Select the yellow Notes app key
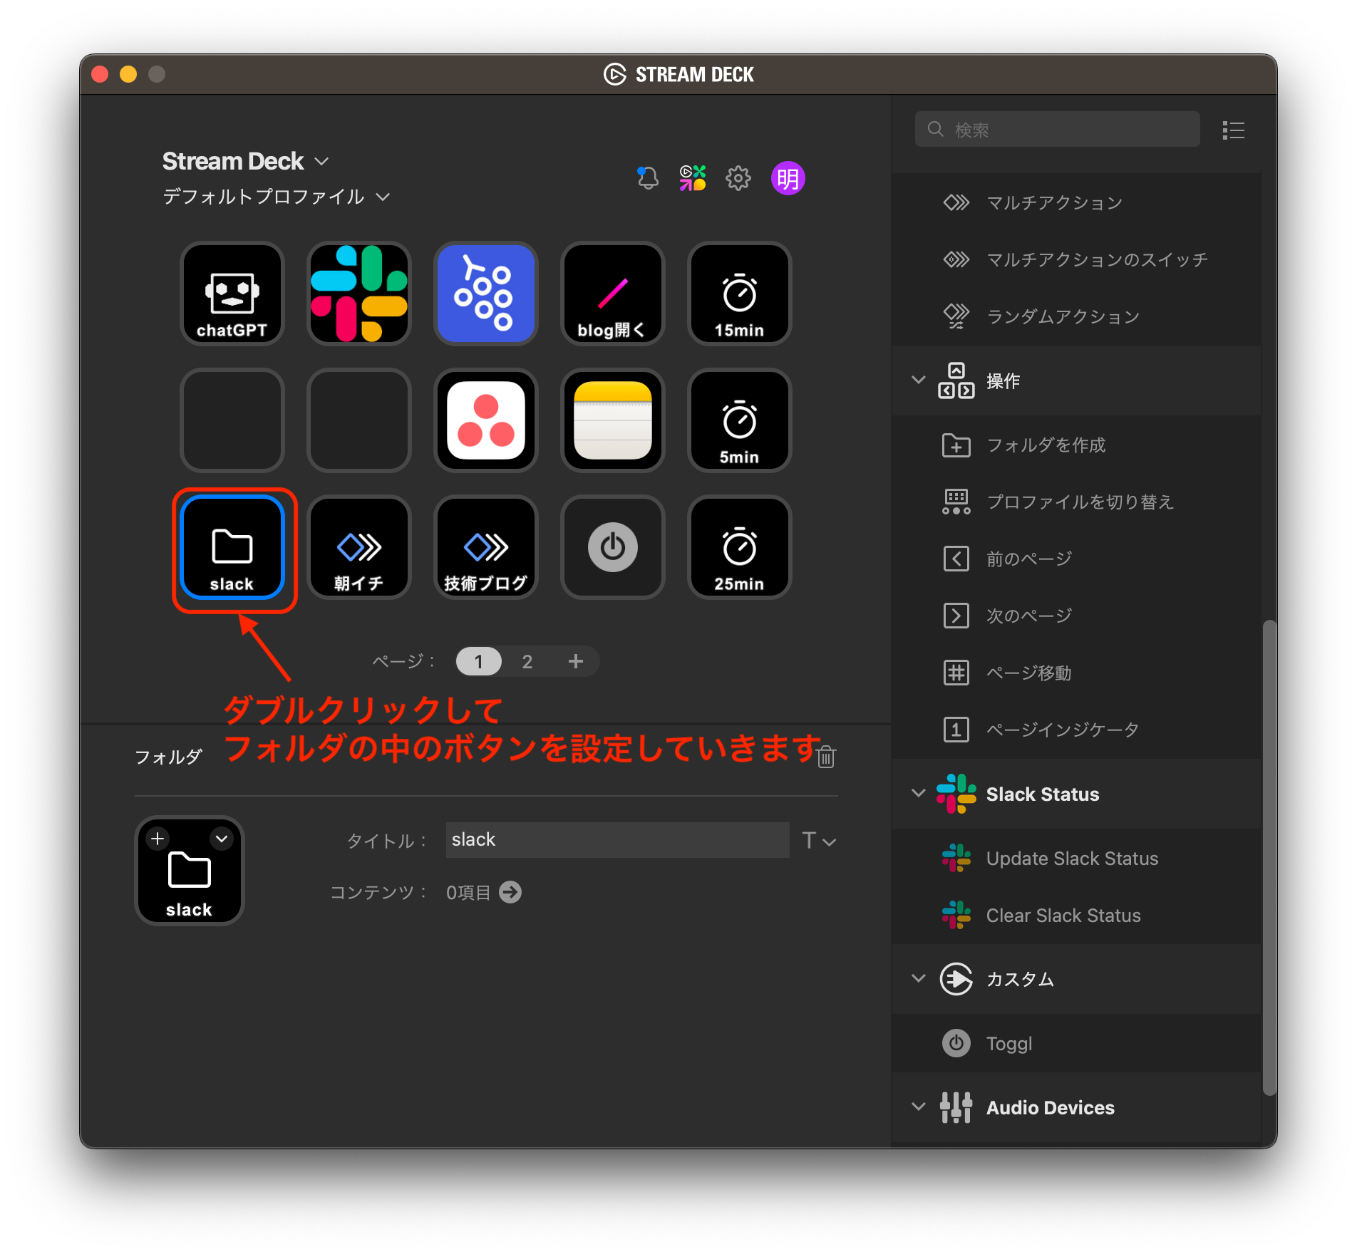Image resolution: width=1357 pixels, height=1254 pixels. [613, 420]
